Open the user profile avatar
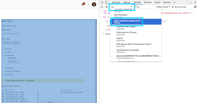Screen dimensions: 197x103 point(94,4)
